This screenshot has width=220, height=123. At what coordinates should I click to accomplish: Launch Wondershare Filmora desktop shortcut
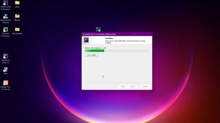[x=5, y=19]
